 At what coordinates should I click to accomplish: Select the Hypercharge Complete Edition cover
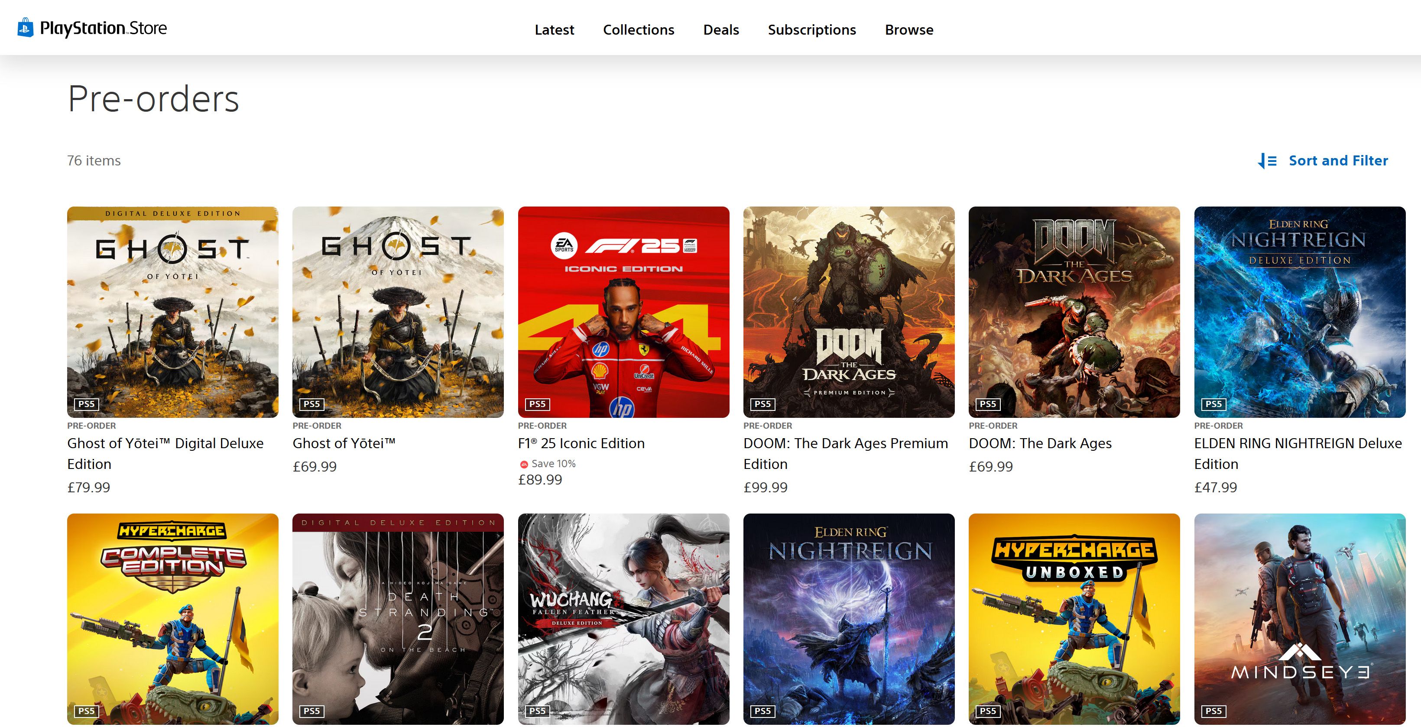(173, 619)
